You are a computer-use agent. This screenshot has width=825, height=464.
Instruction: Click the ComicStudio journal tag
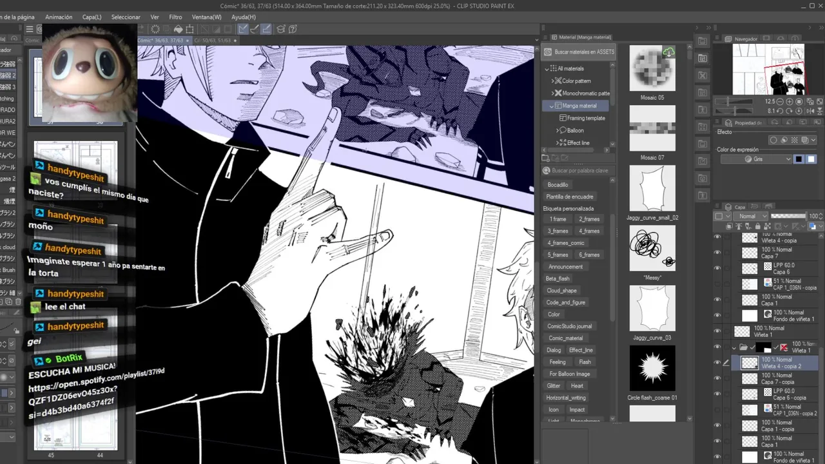[570, 326]
